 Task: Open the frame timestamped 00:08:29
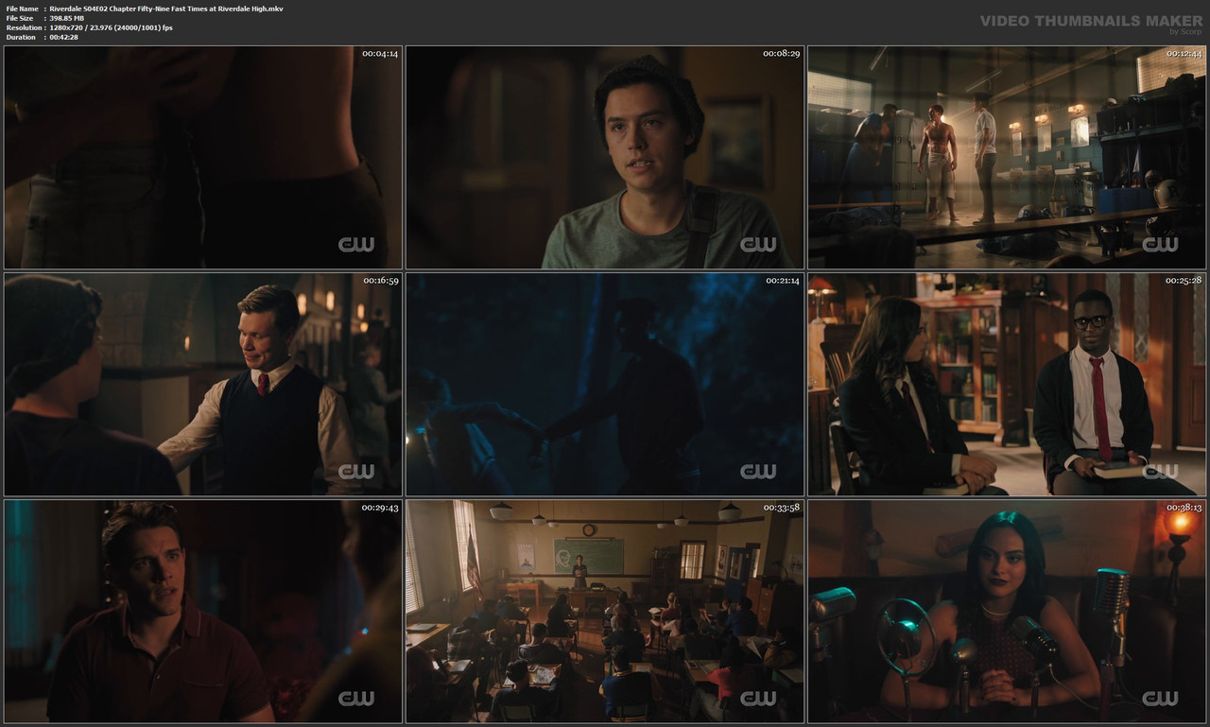coord(605,157)
